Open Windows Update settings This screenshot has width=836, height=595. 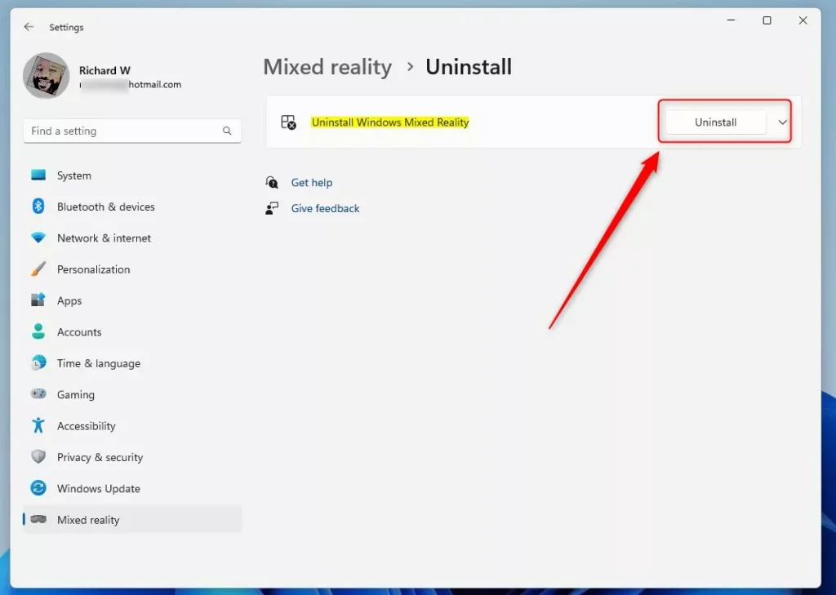coord(132,489)
